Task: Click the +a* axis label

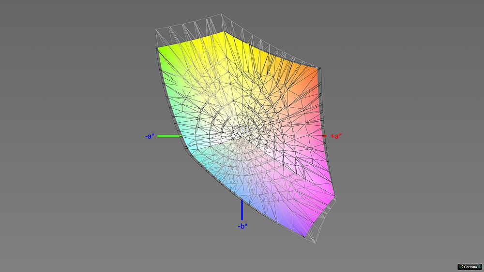Action: click(336, 136)
